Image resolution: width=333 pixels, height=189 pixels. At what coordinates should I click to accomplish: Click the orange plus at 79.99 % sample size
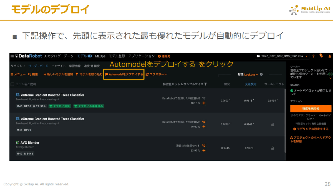(x=204, y=127)
